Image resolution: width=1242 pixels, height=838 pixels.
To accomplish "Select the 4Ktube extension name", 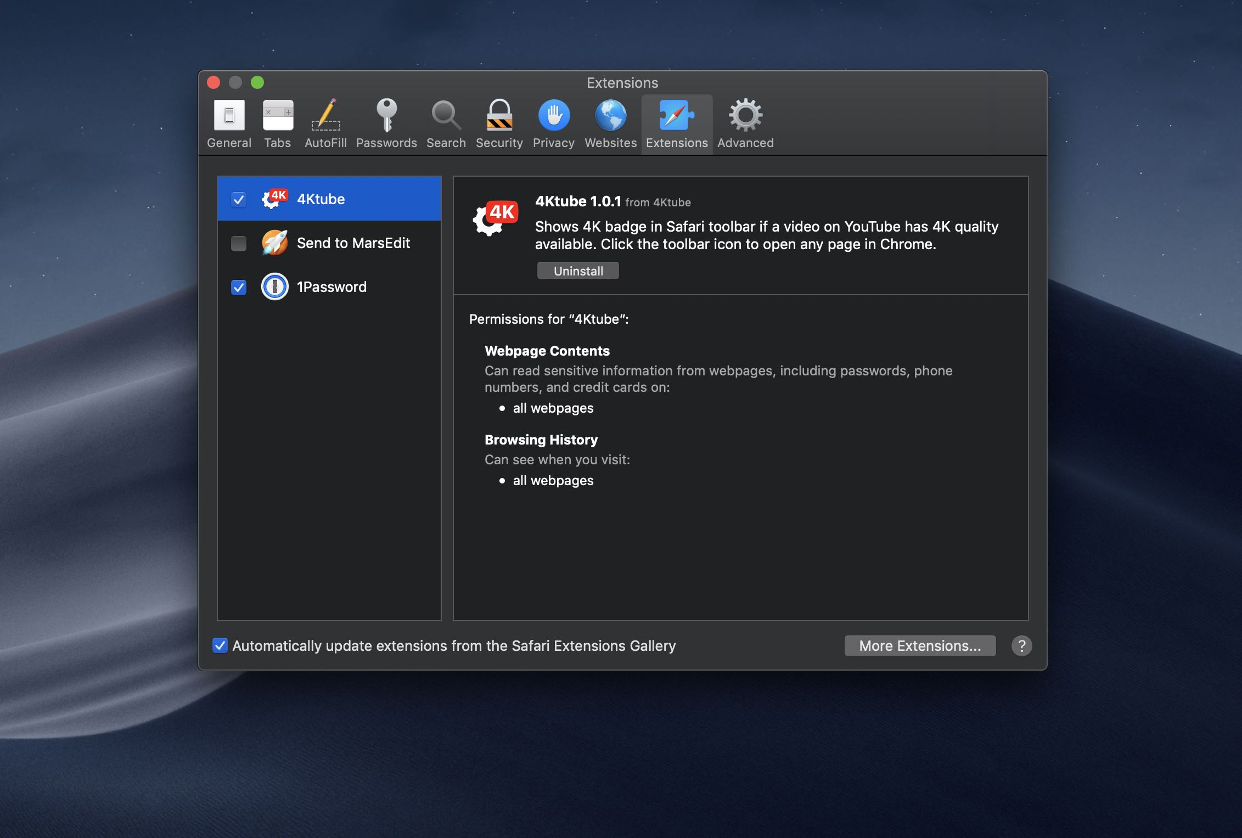I will [x=321, y=199].
